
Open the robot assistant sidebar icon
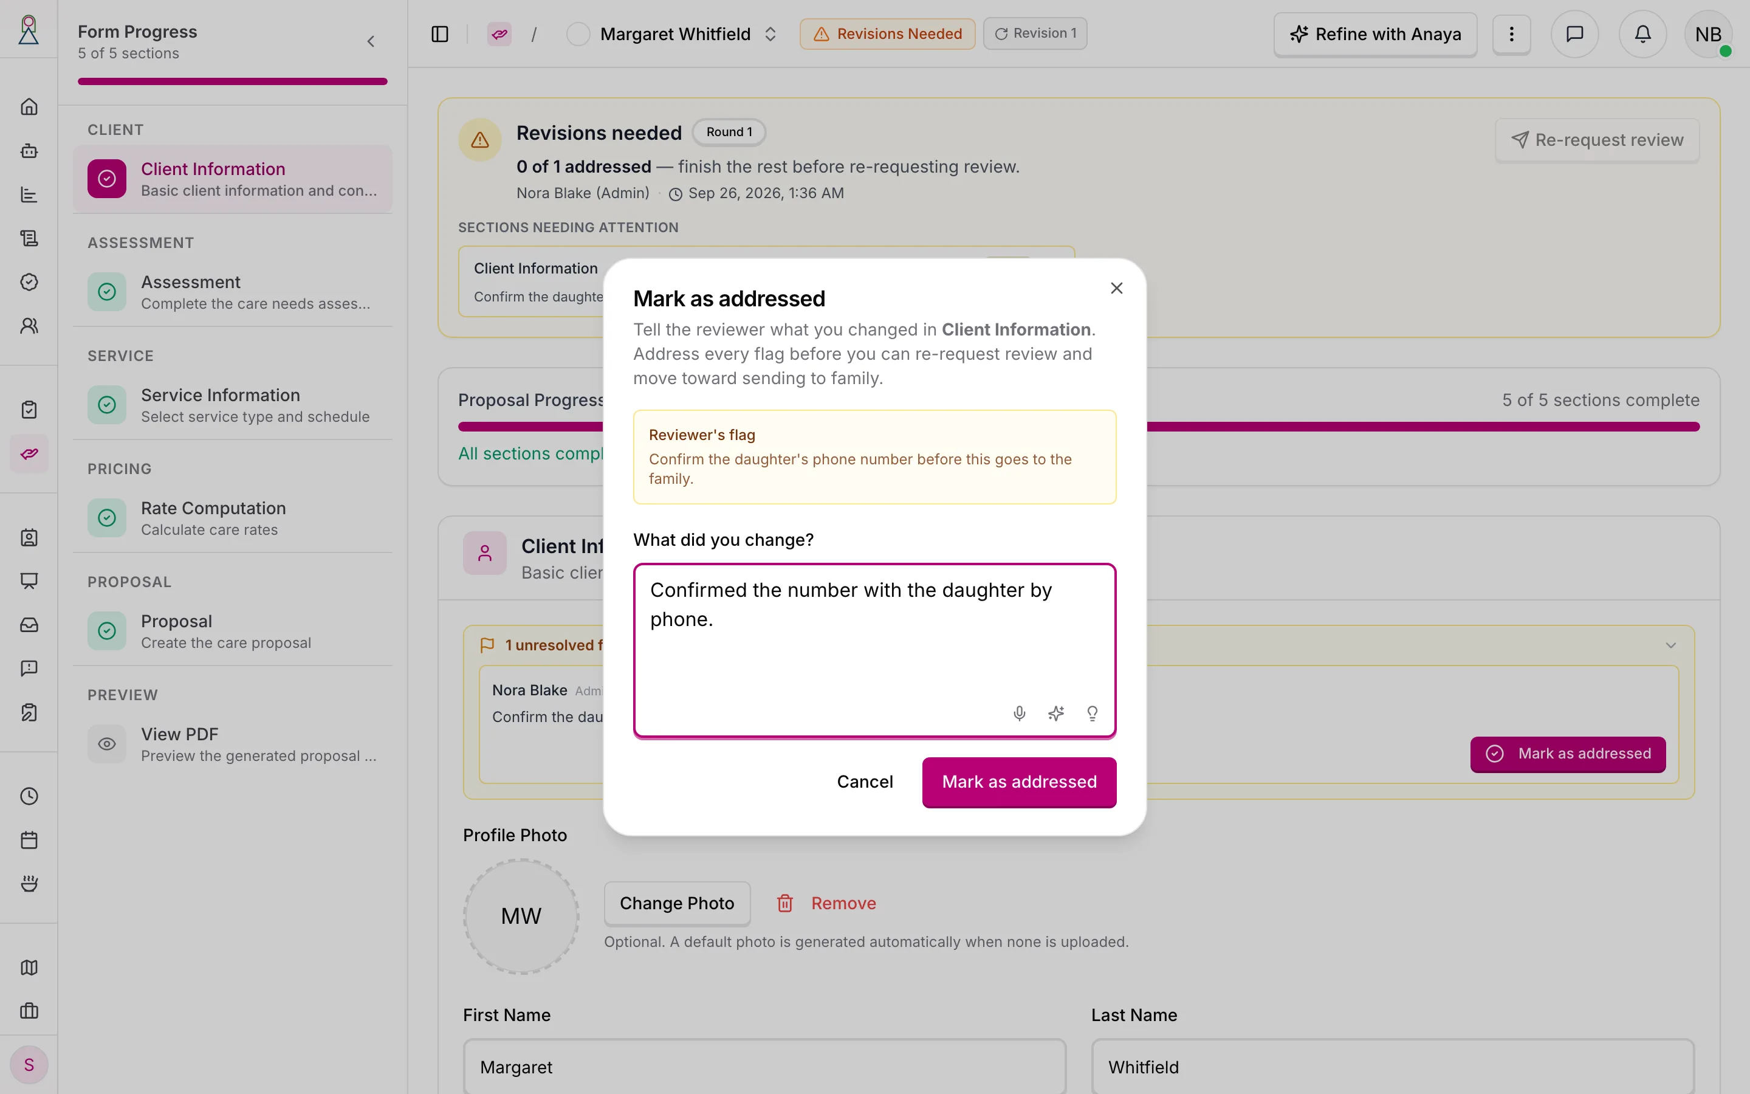(x=29, y=151)
